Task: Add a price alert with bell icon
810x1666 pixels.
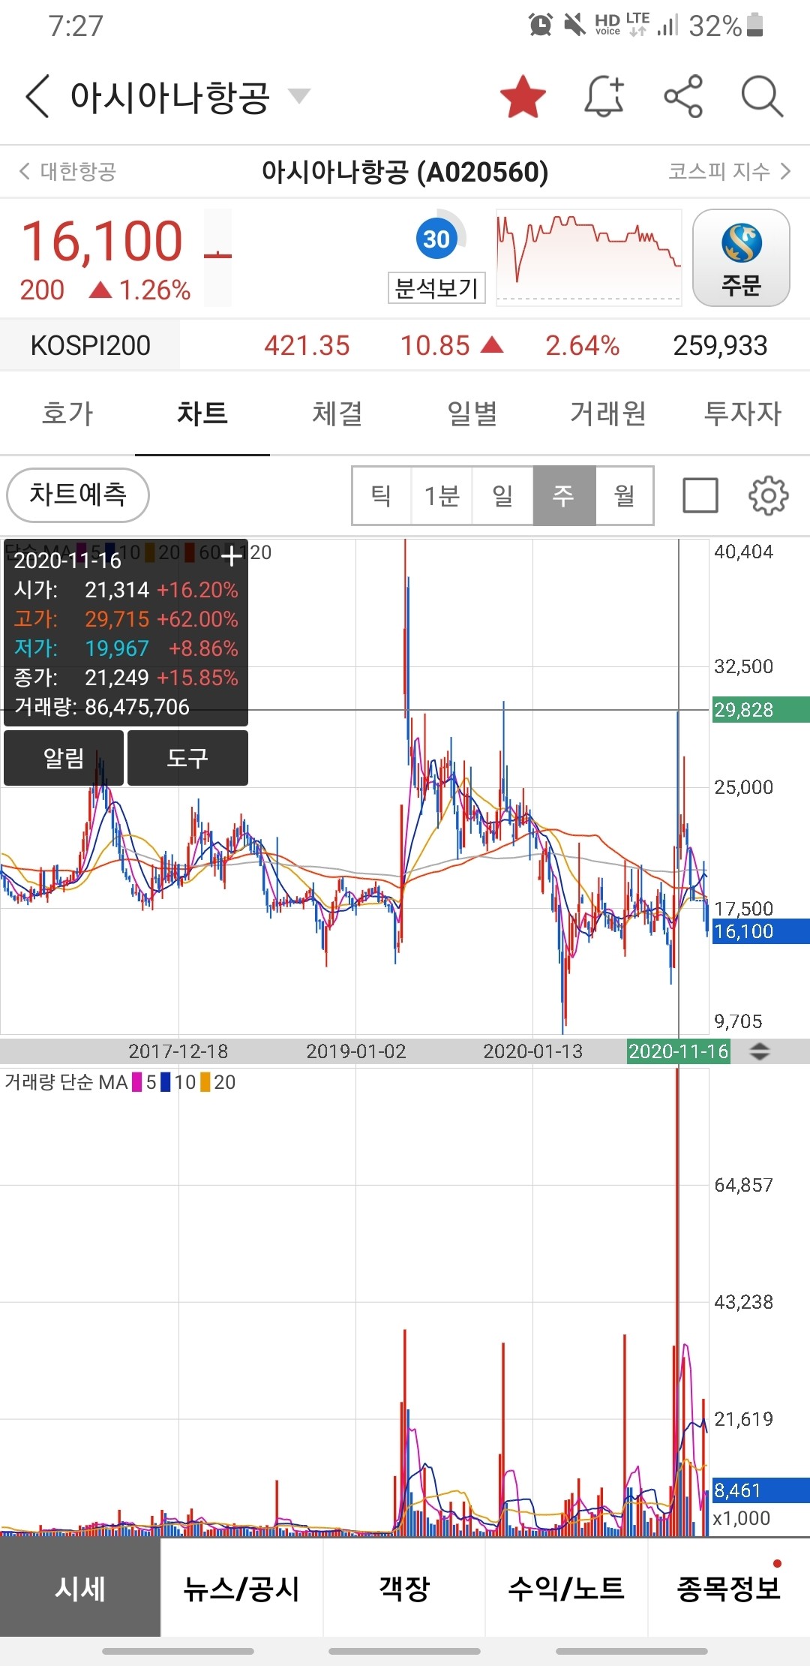Action: (604, 96)
